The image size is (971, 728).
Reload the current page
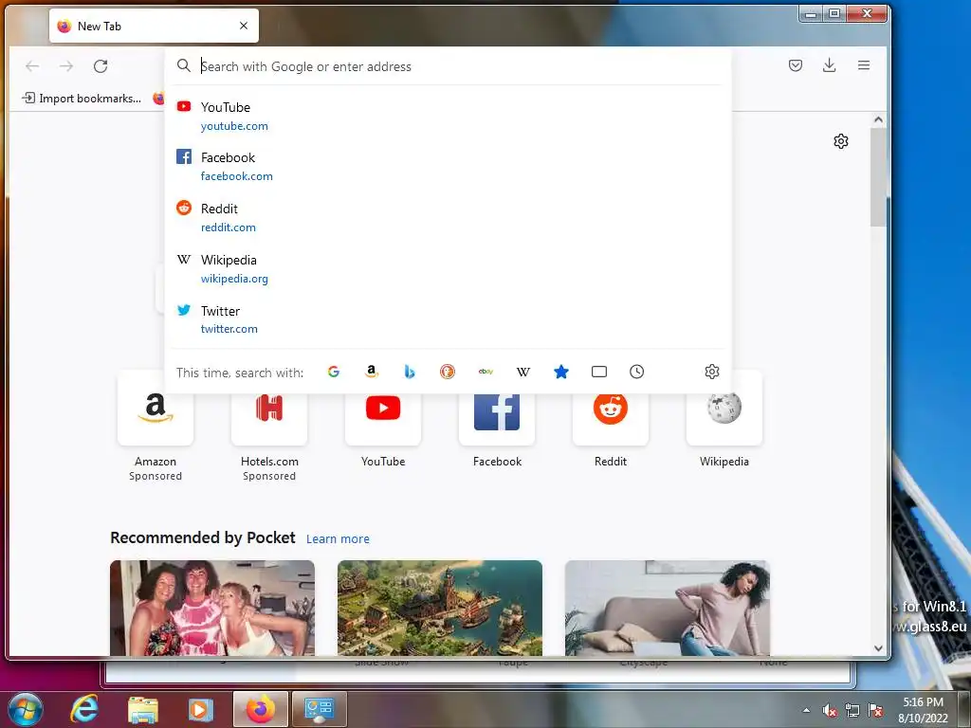click(101, 66)
